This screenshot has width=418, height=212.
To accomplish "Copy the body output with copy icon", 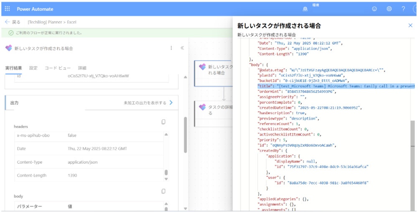I will 163,191.
